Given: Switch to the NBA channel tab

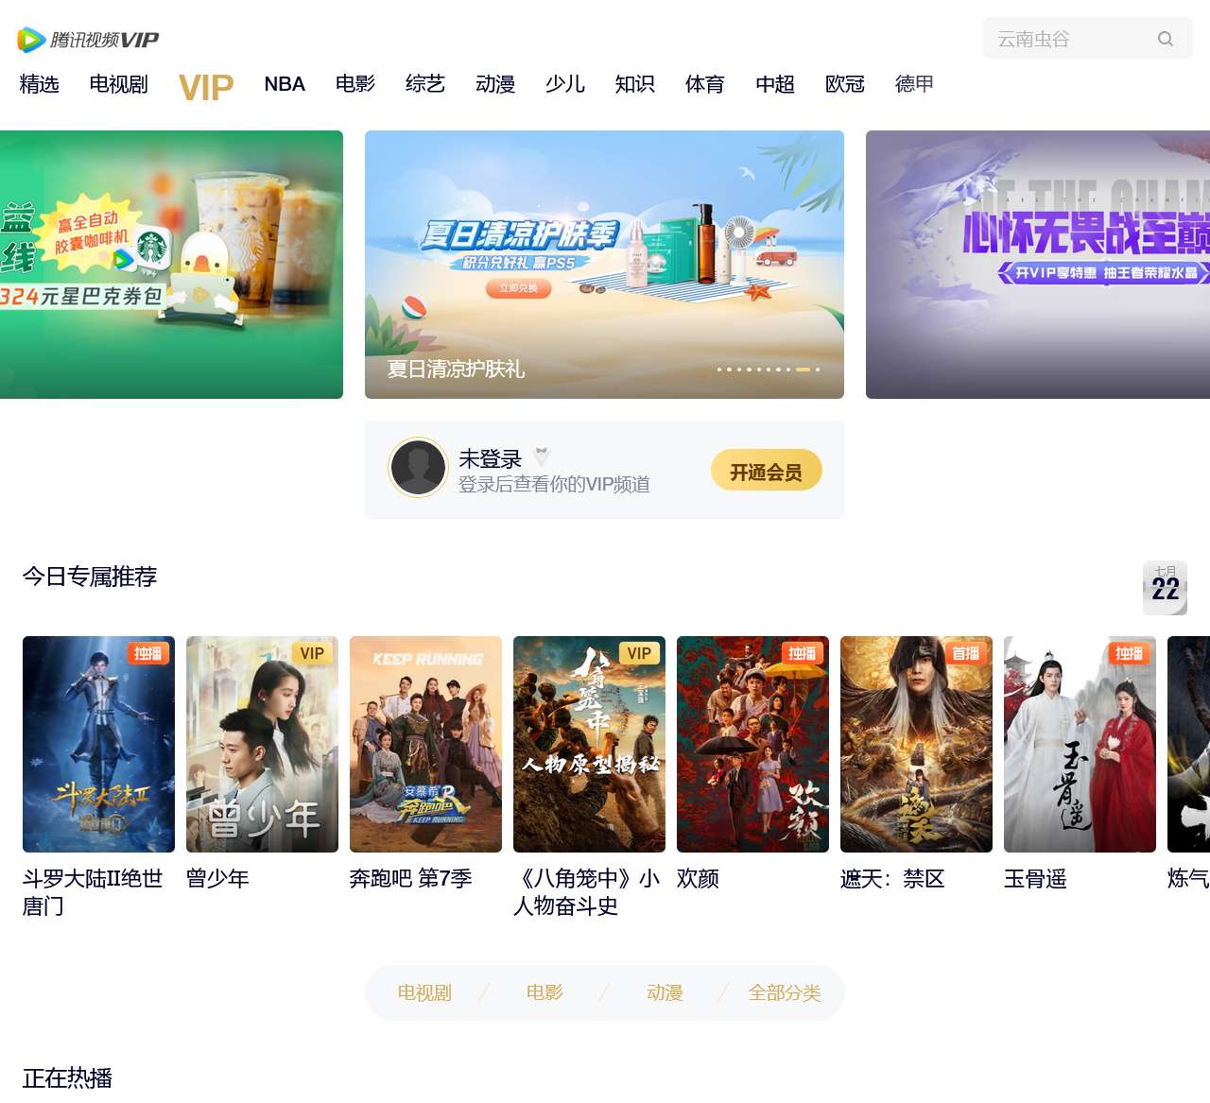Looking at the screenshot, I should click(x=285, y=84).
